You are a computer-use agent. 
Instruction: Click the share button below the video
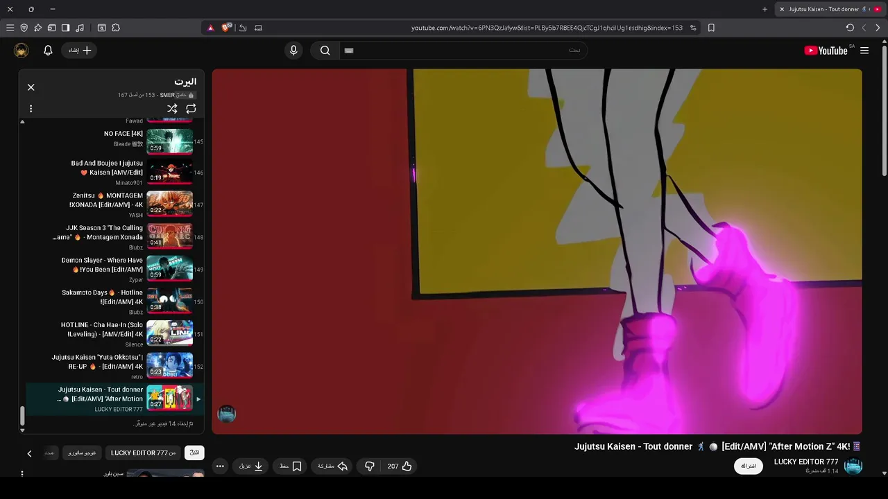[332, 466]
